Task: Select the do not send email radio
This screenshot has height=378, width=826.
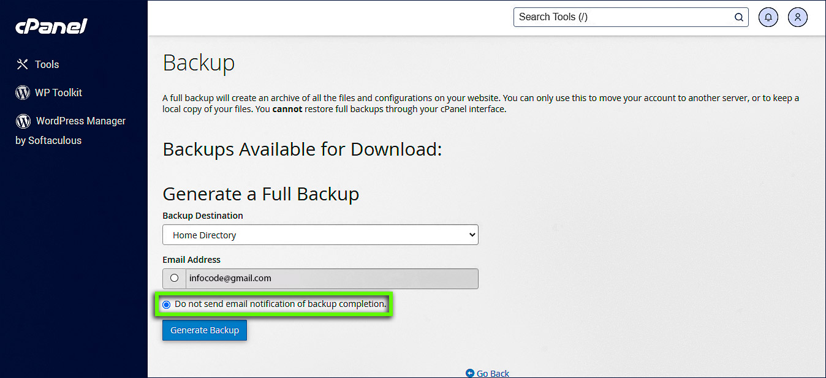Action: click(167, 304)
